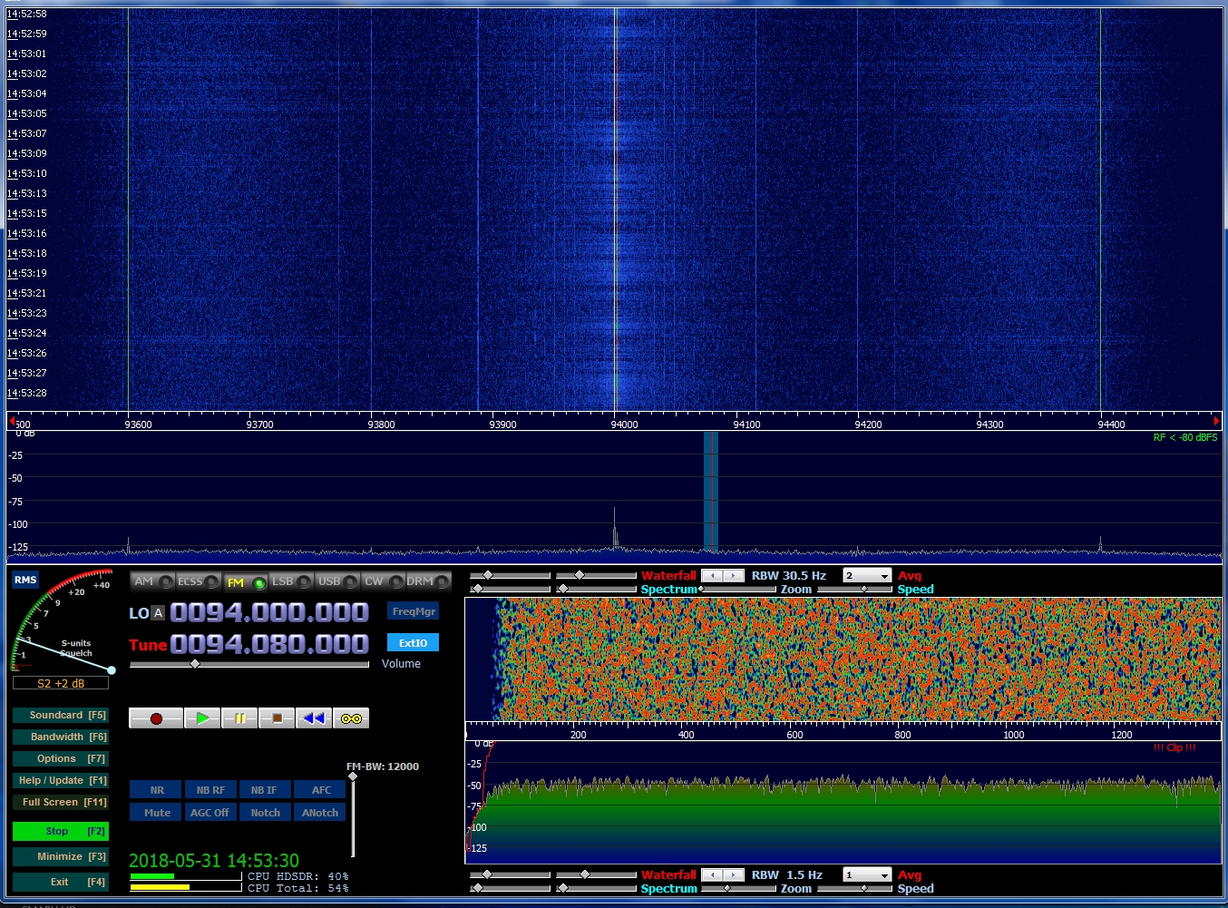
Task: Click the blue tuning passband bar in RF spectrum
Action: (x=711, y=492)
